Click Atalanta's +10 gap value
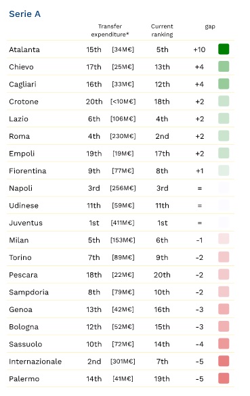The height and width of the screenshot is (396, 250). tap(199, 49)
